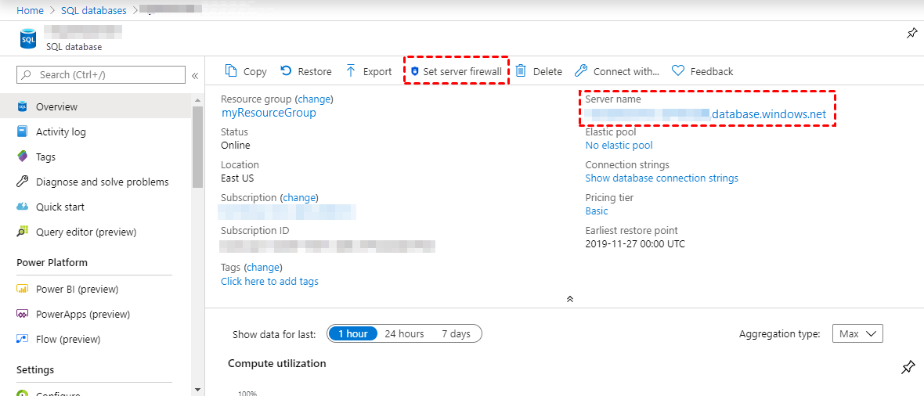Click the Set server firewall shield icon
The width and height of the screenshot is (924, 396).
click(415, 71)
